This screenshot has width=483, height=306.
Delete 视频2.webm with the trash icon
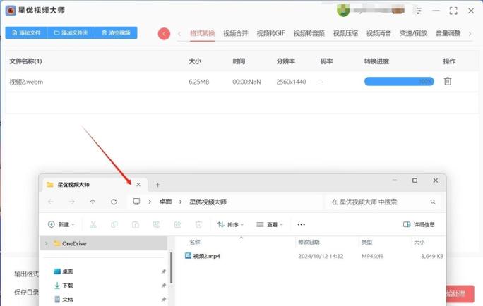click(x=448, y=81)
